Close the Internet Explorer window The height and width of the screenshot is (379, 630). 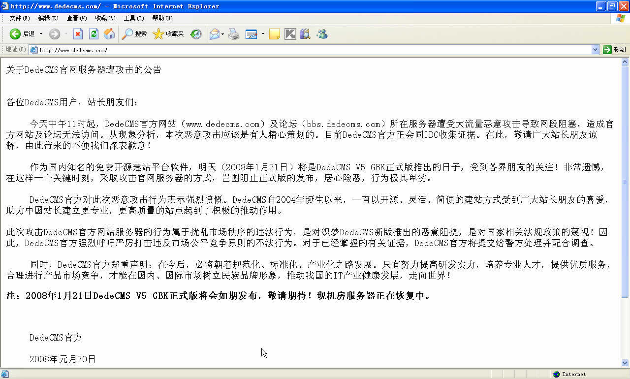pyautogui.click(x=623, y=6)
